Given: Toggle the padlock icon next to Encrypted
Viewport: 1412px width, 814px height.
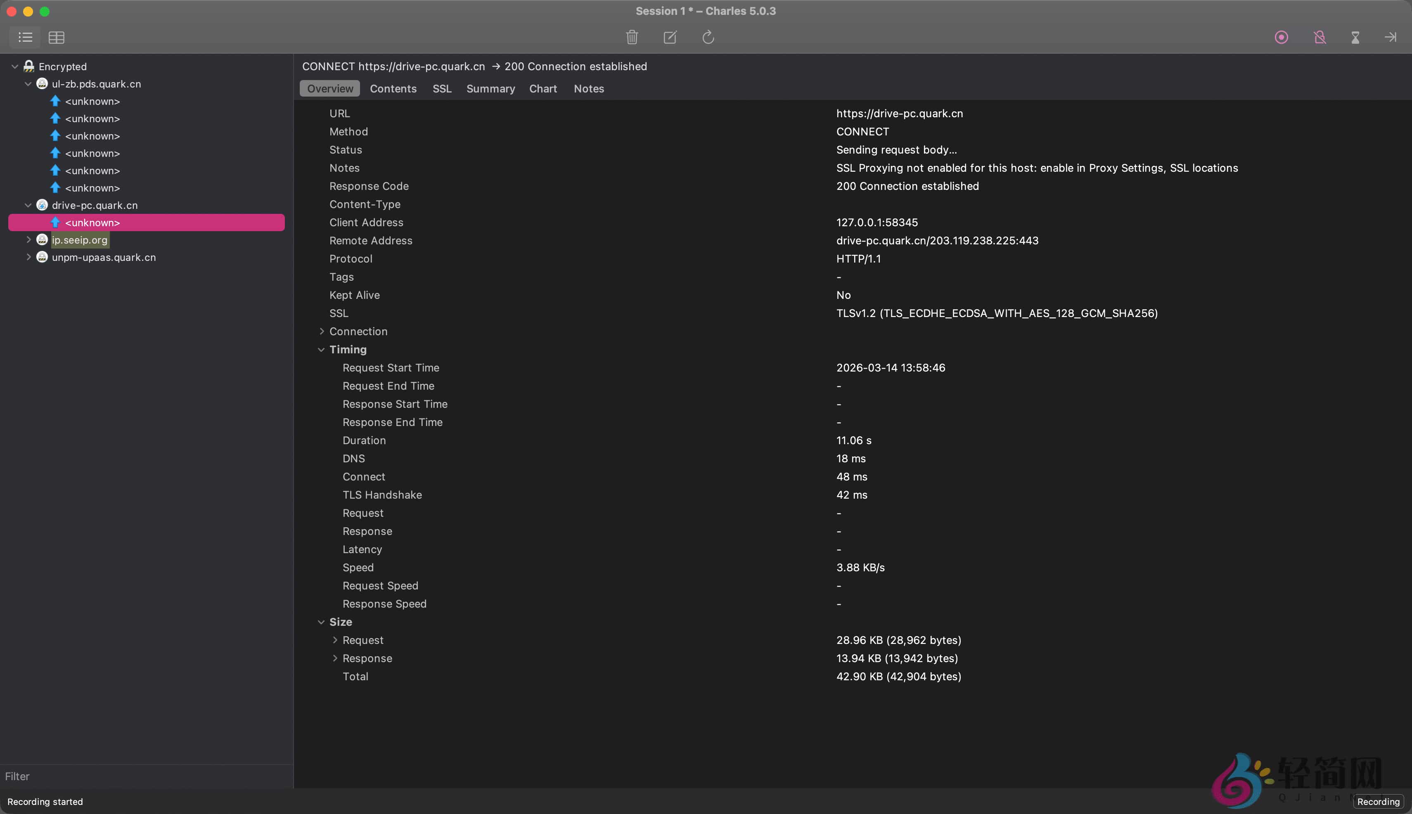Looking at the screenshot, I should tap(28, 65).
